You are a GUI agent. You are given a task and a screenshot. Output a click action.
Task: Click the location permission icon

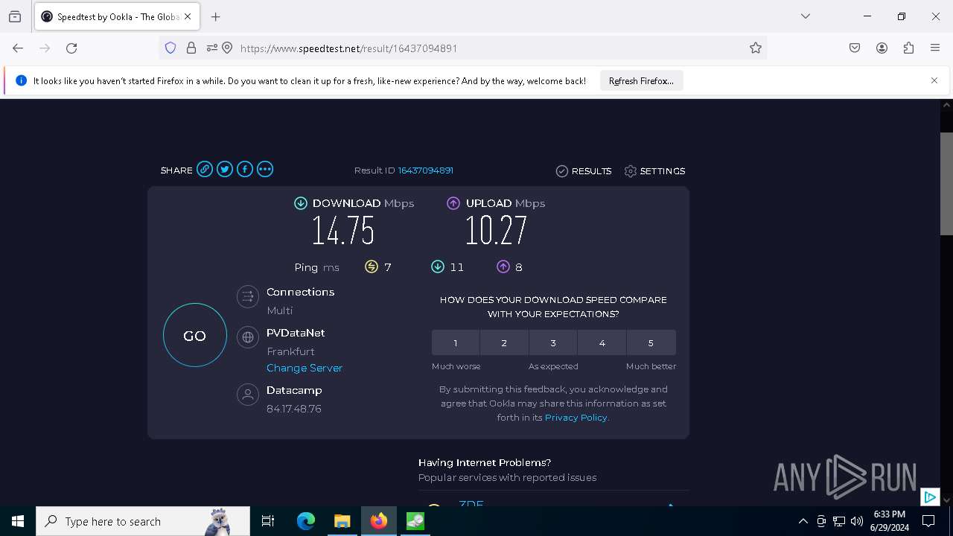[227, 48]
